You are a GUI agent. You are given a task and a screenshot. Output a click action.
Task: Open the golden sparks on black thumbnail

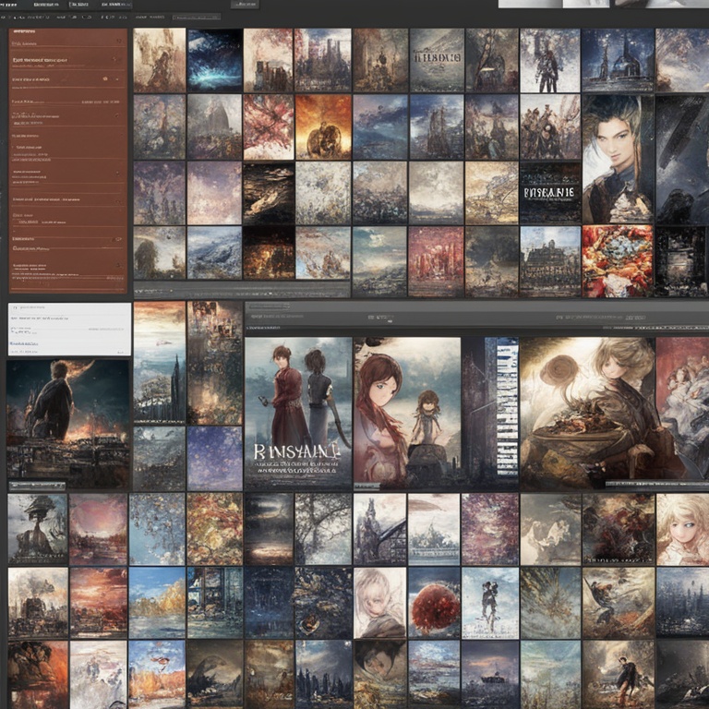point(269,252)
